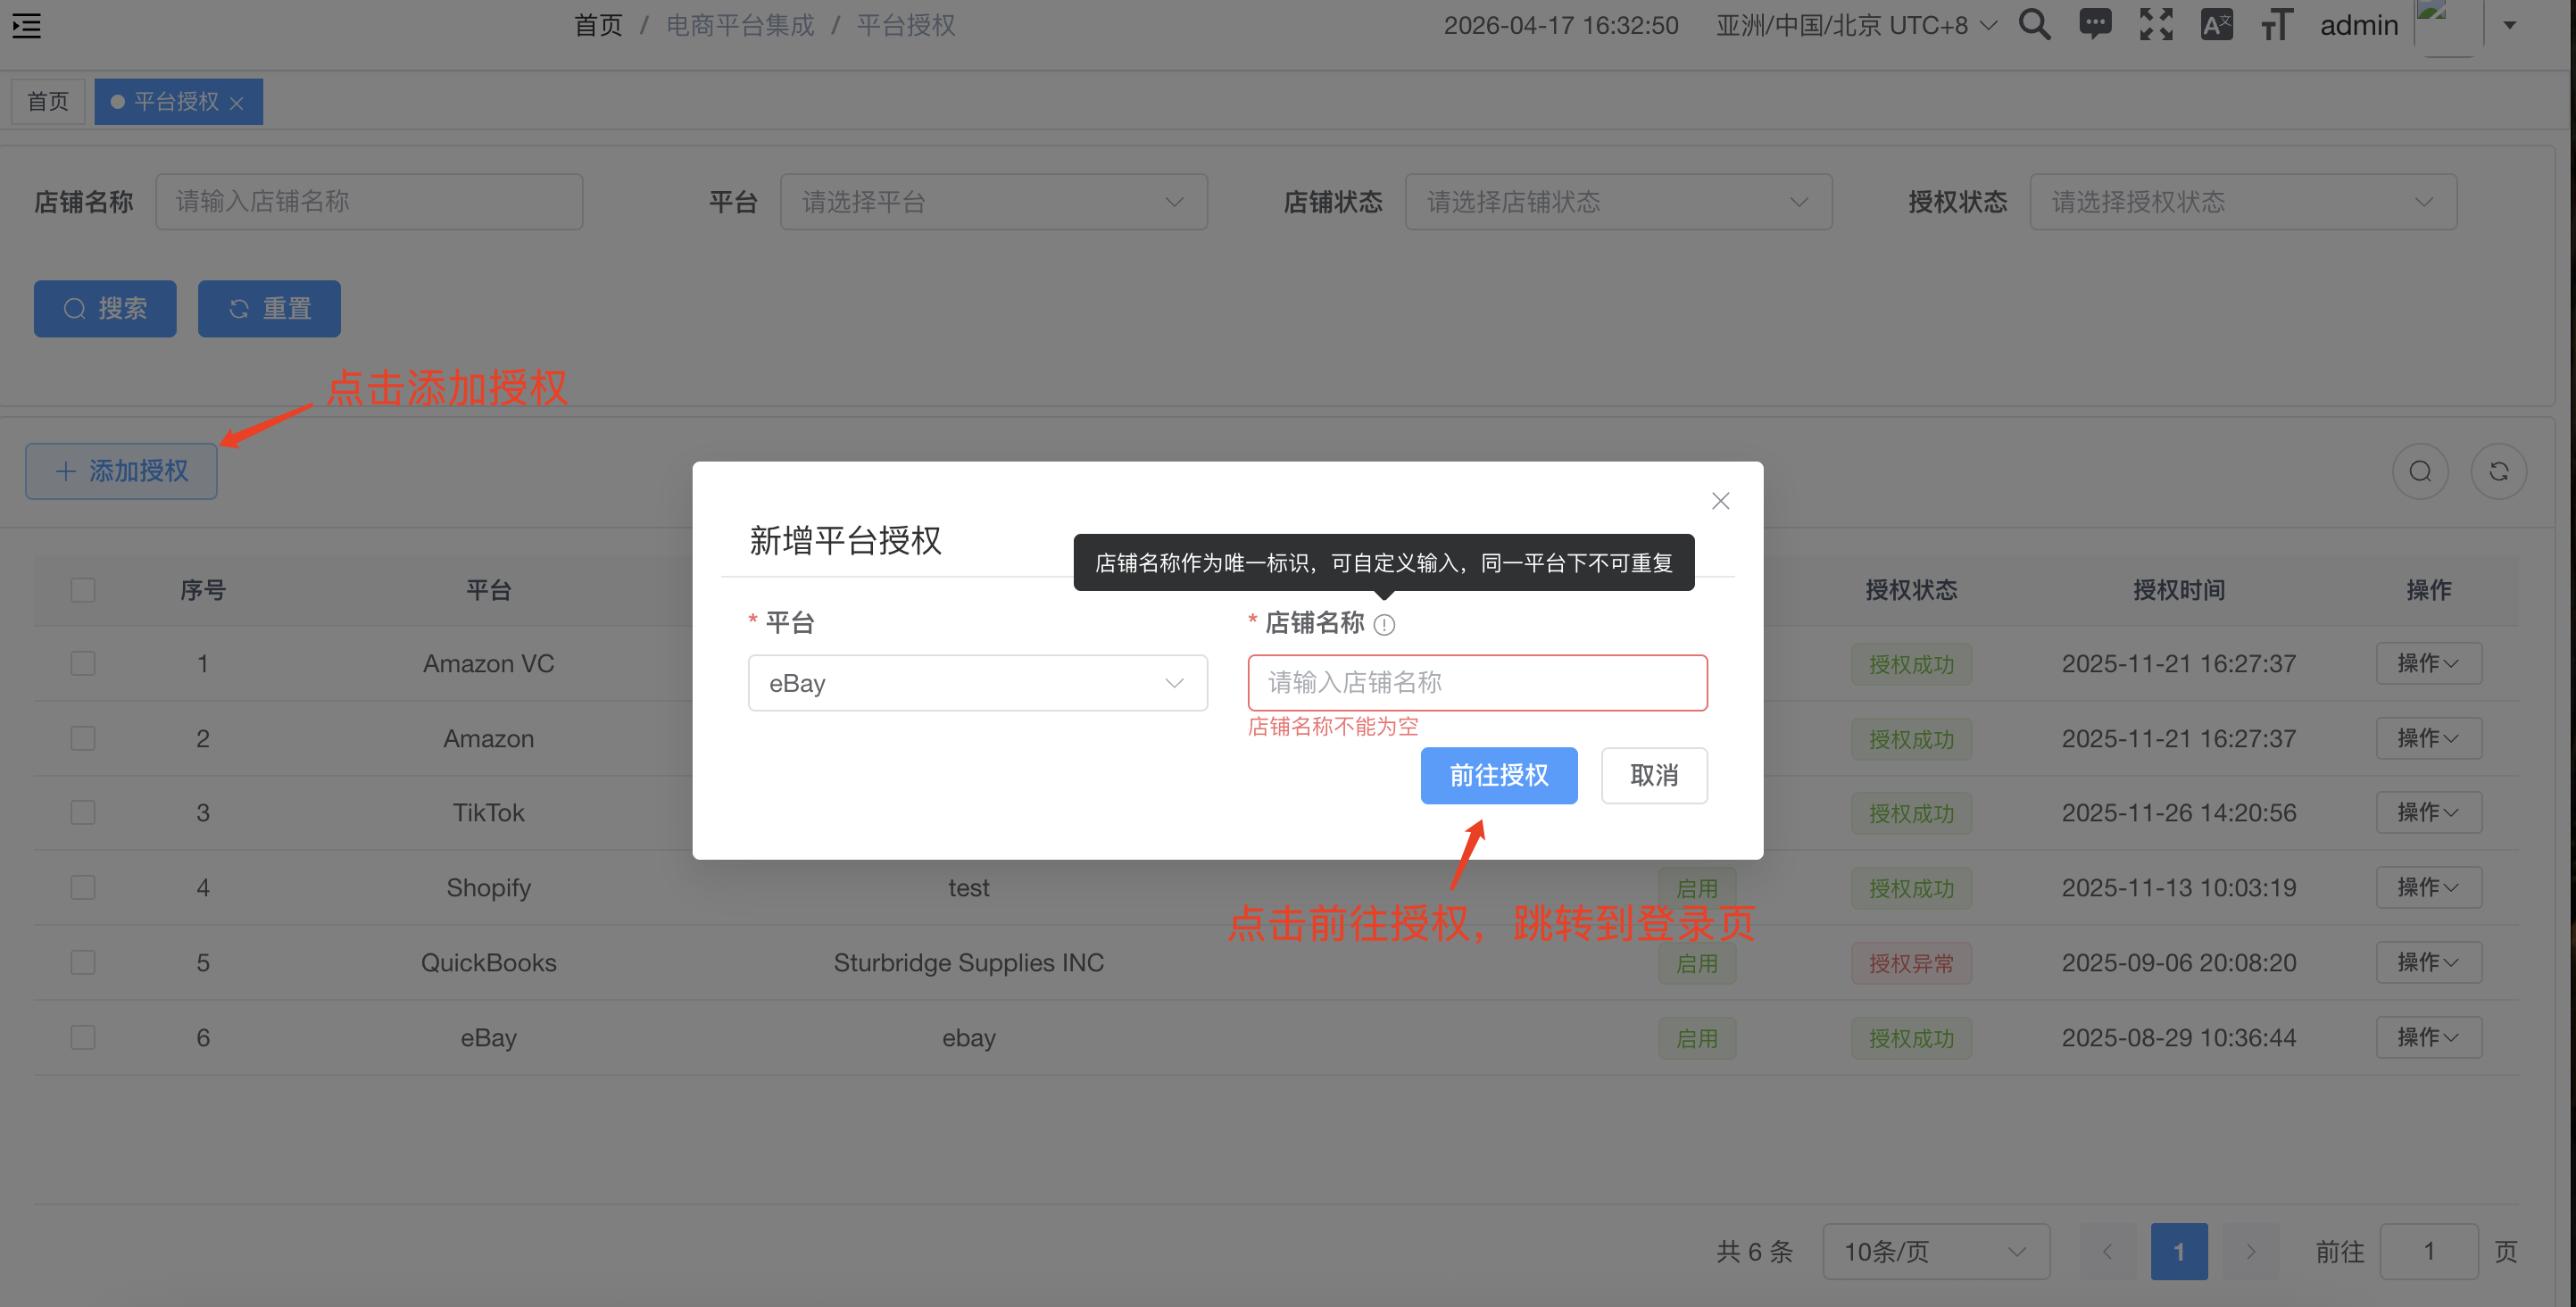
Task: Expand 操作 menu for the Shopify row
Action: [2428, 888]
